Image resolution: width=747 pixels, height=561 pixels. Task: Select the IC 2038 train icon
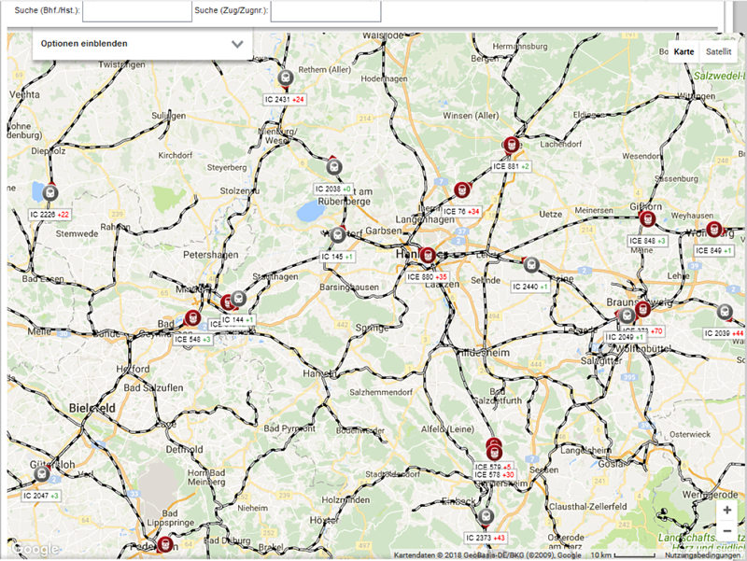coord(333,167)
